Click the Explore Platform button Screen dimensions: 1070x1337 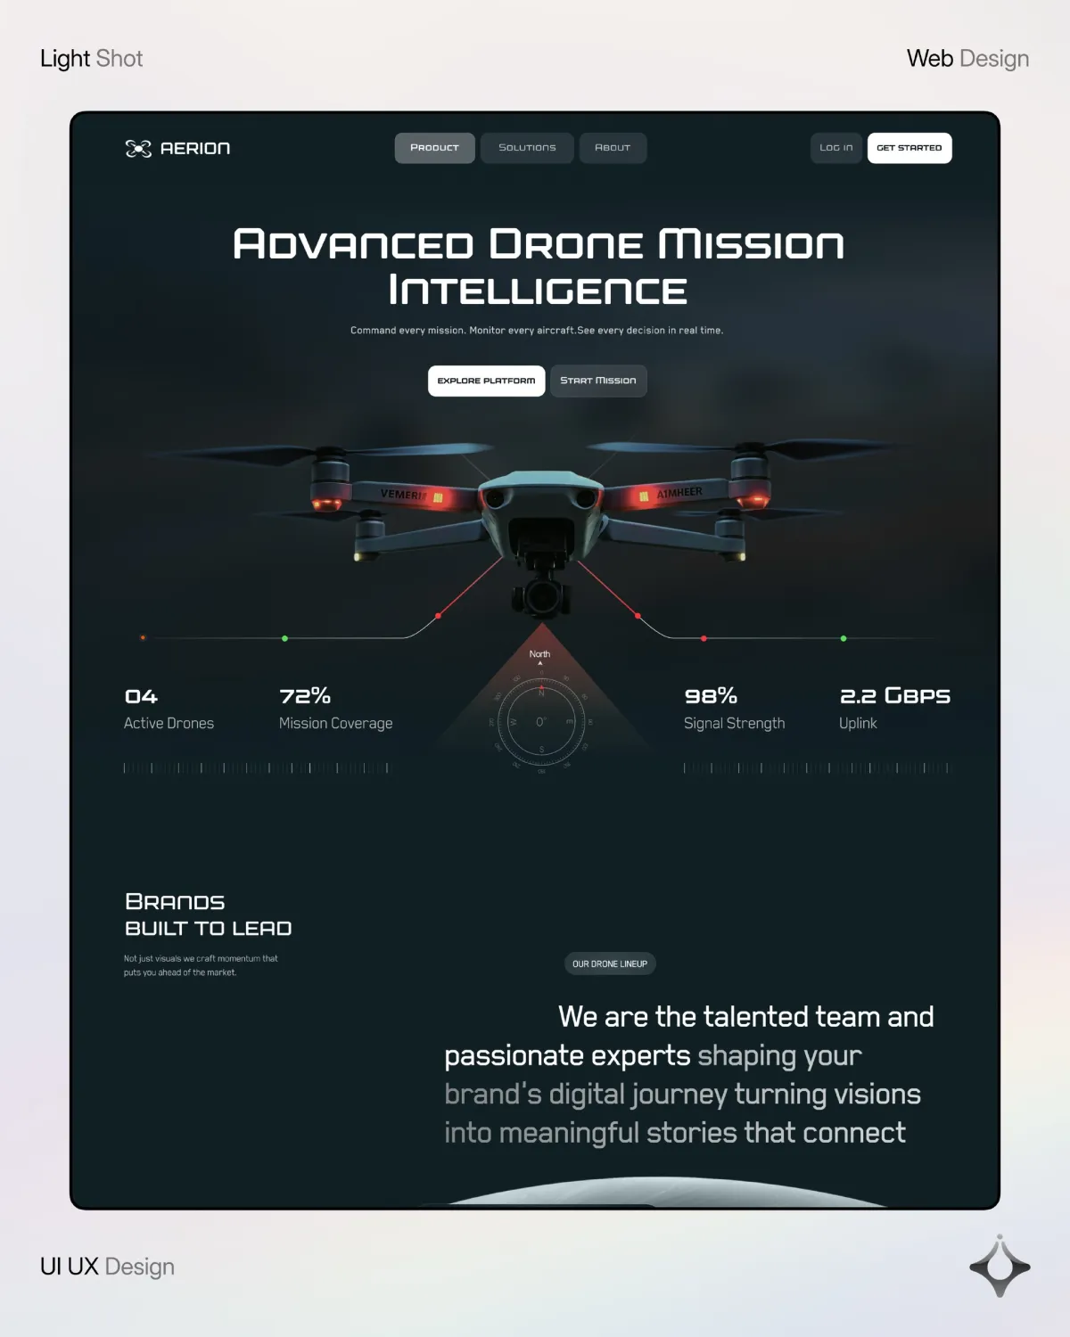486,381
